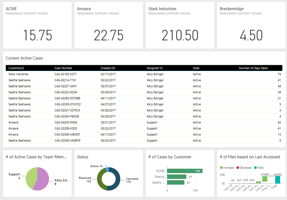Click the 21 days open value
This screenshot has height=200, width=287.
(x=279, y=98)
